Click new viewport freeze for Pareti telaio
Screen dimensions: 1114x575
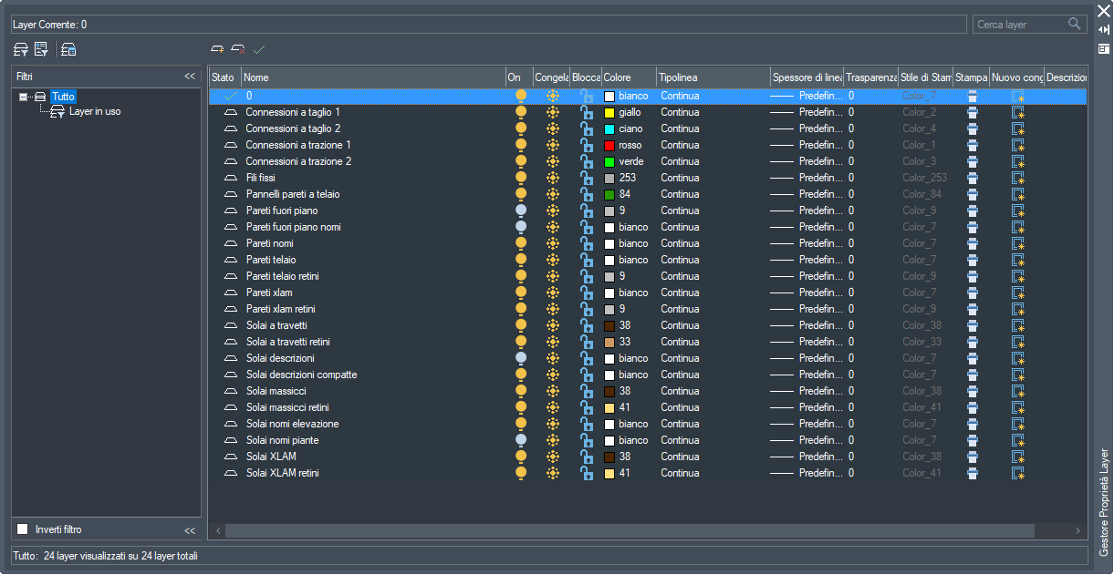pos(1018,260)
